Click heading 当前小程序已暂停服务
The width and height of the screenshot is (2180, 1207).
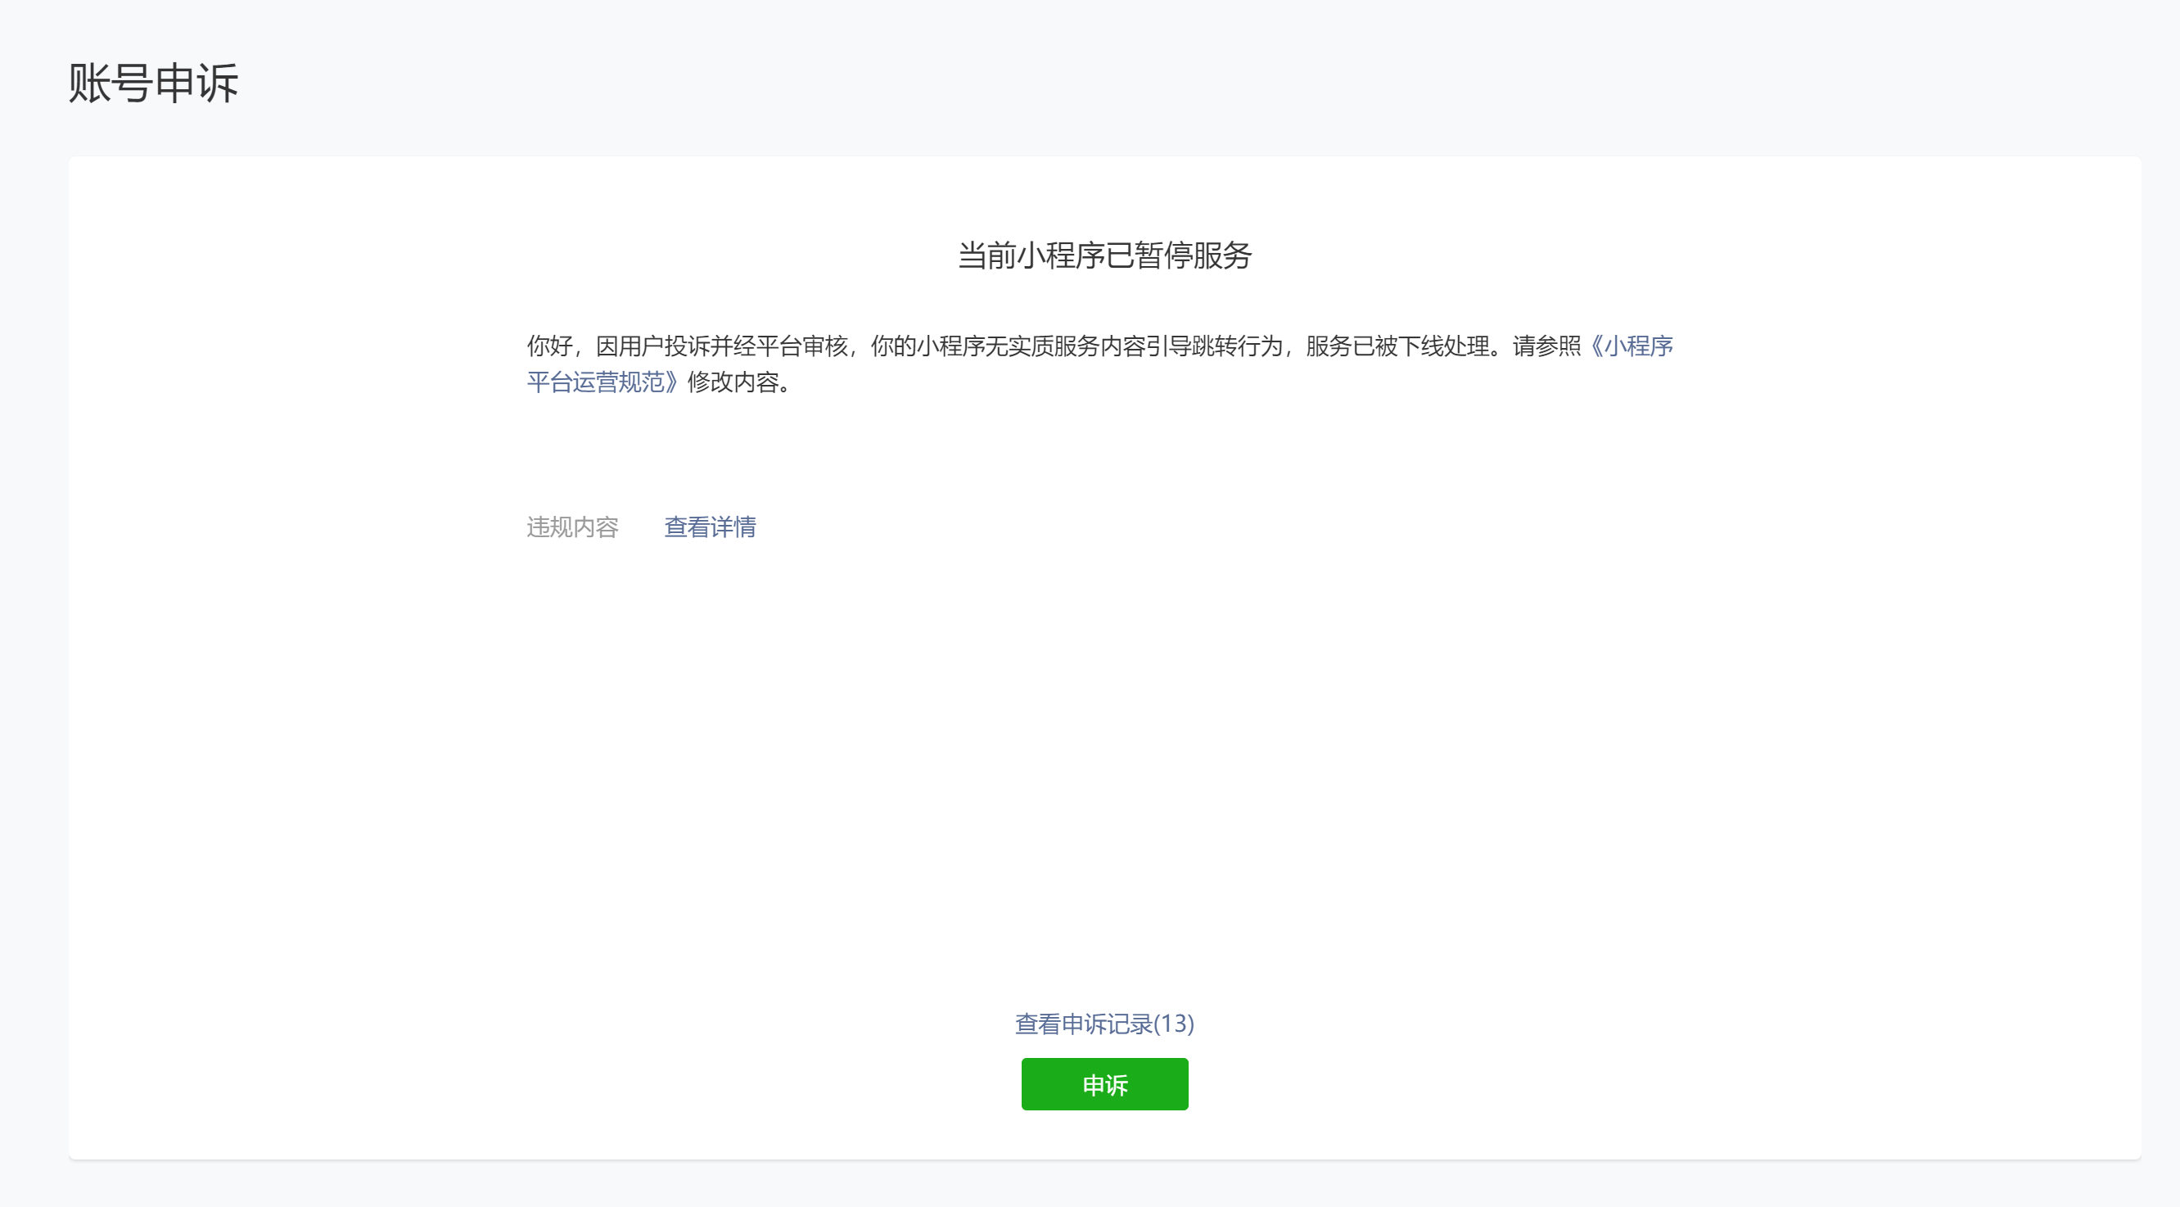pos(1104,255)
